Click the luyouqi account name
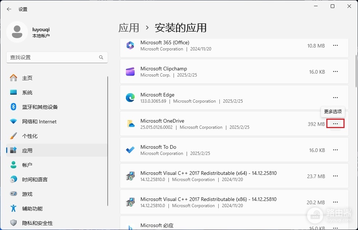The image size is (358, 230). [41, 29]
